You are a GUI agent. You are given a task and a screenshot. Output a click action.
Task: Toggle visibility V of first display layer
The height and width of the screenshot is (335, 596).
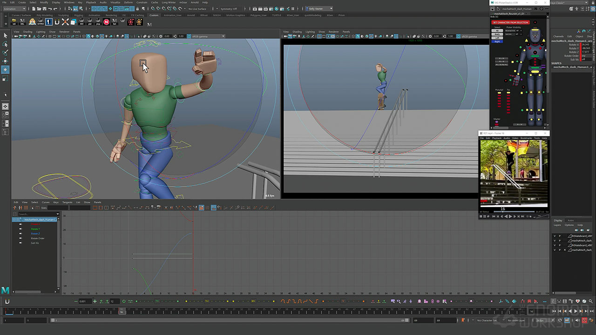point(555,236)
